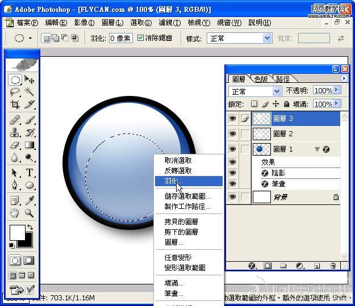Hide layer 3 with its eye icon
This screenshot has width=355, height=306.
232,119
